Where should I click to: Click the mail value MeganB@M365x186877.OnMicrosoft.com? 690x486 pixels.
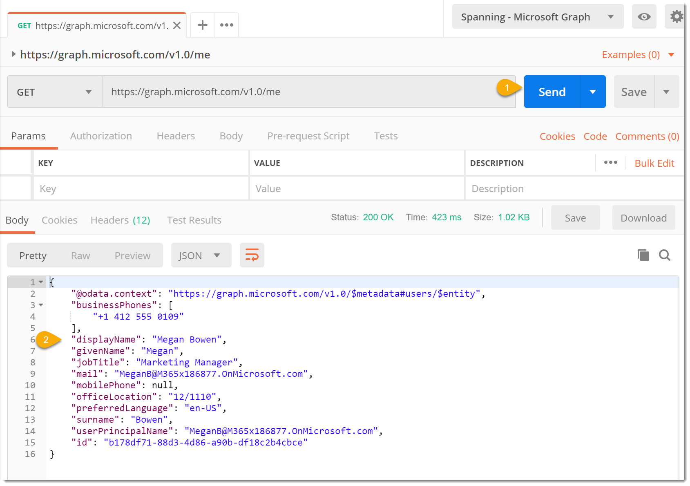[x=211, y=374]
